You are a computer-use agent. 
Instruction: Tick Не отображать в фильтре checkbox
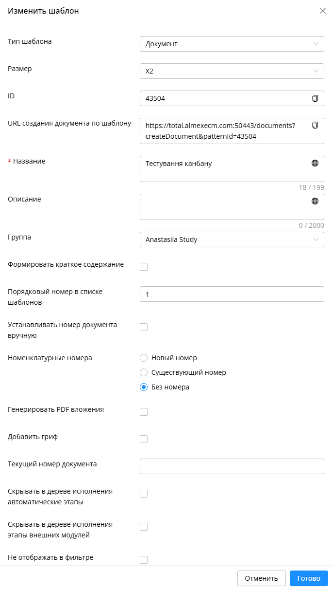pos(144,560)
